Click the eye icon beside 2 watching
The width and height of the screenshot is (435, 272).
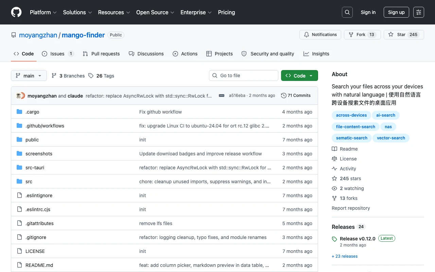click(334, 188)
